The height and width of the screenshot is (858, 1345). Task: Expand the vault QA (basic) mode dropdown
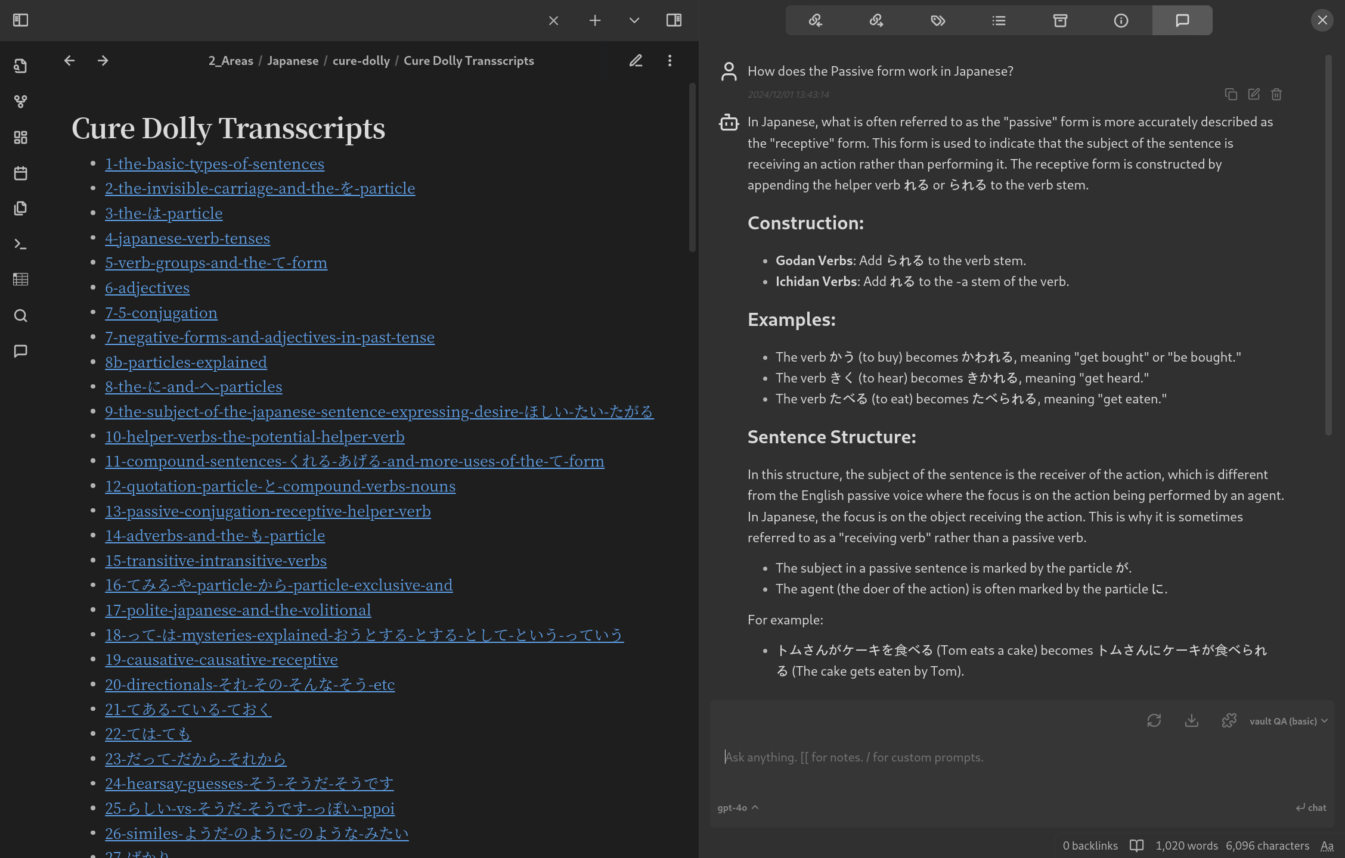[1288, 721]
